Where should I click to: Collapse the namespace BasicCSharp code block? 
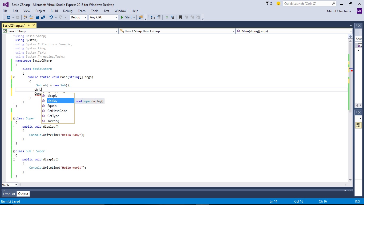[14, 61]
